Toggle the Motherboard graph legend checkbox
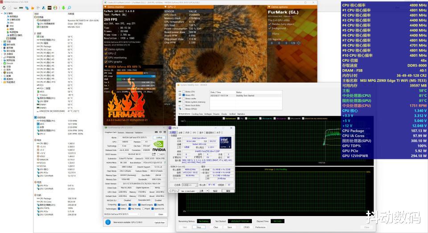This screenshot has height=233, width=428. coord(224,119)
